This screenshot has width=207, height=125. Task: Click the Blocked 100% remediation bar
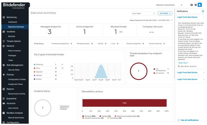(x=124, y=103)
